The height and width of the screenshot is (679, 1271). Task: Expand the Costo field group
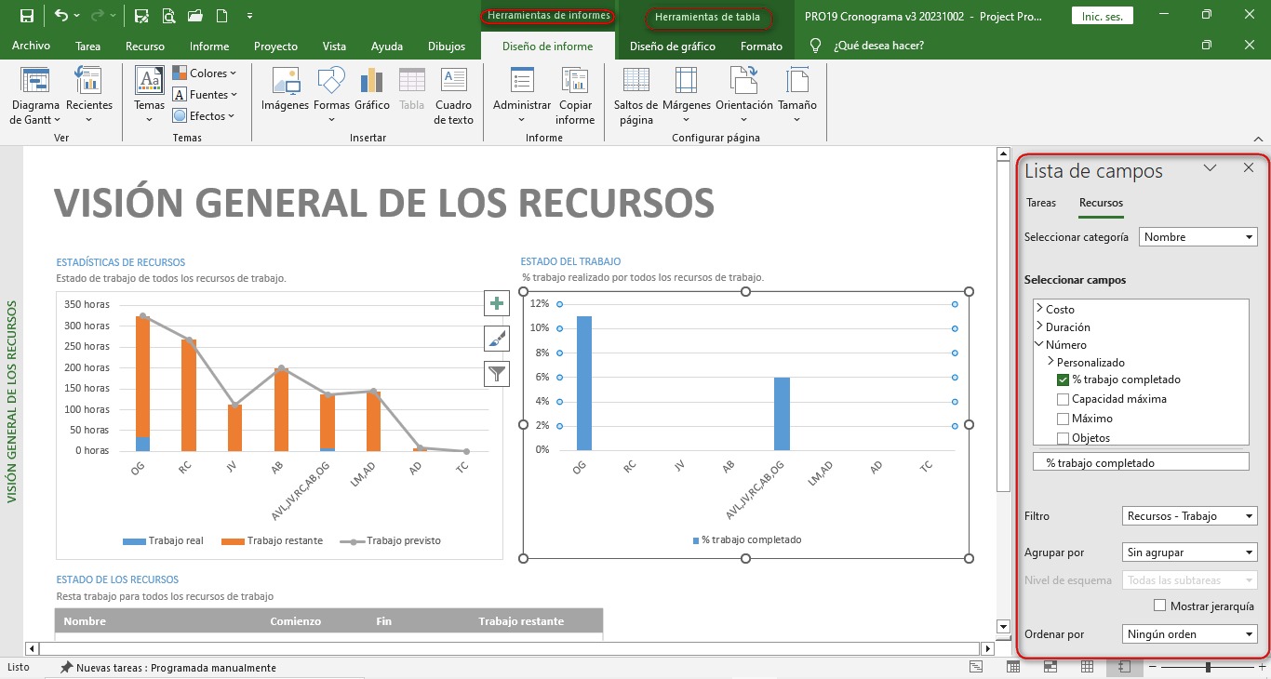(x=1039, y=309)
